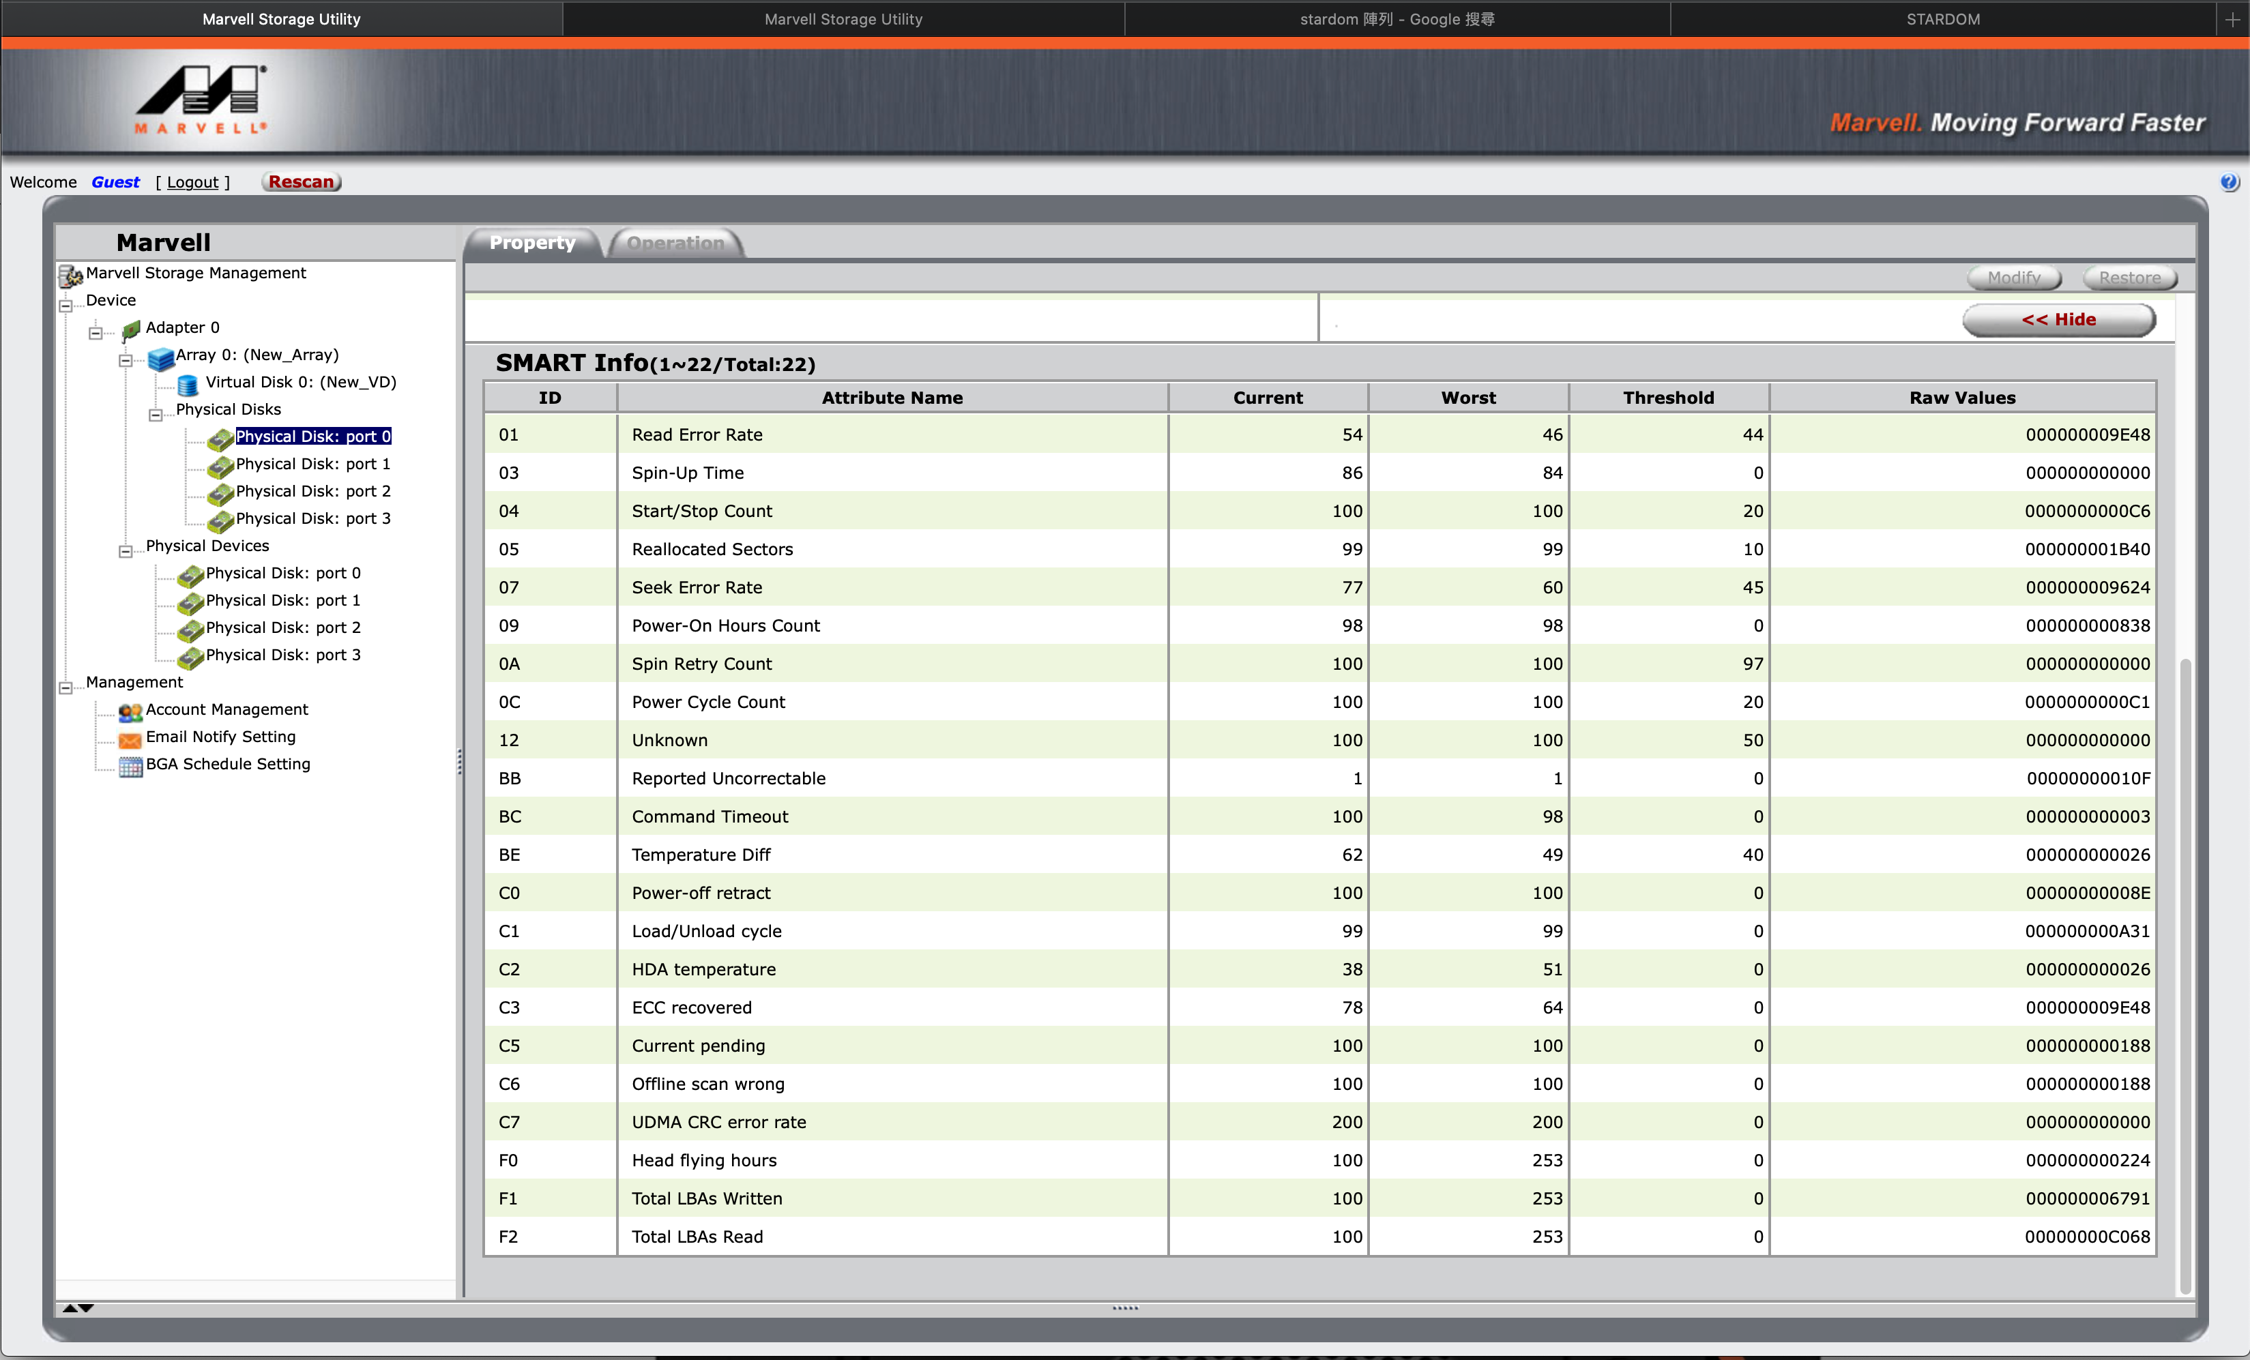The image size is (2250, 1360).
Task: Collapse the Device tree node
Action: click(x=65, y=306)
